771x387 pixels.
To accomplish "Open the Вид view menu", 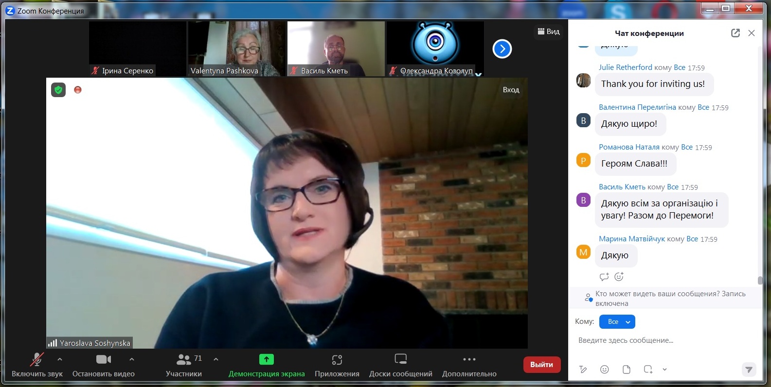I will coord(549,32).
